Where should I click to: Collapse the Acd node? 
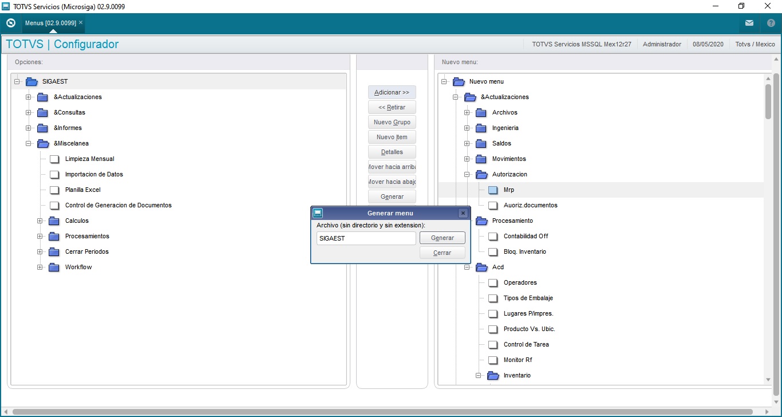coord(467,267)
